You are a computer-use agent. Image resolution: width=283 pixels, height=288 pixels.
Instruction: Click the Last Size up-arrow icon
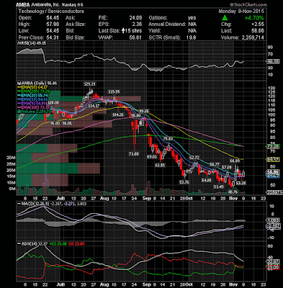(x=123, y=31)
